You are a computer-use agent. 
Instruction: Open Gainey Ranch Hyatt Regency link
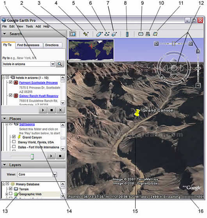point(39,96)
